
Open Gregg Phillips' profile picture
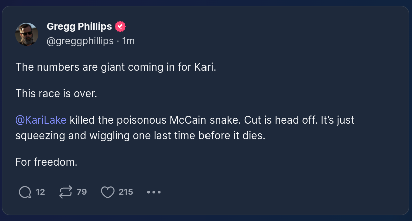pyautogui.click(x=27, y=34)
